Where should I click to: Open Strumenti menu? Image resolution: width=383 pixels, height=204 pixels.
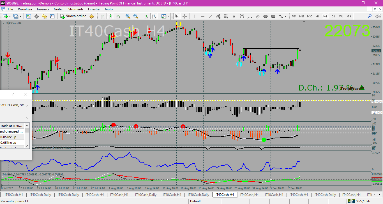click(76, 9)
